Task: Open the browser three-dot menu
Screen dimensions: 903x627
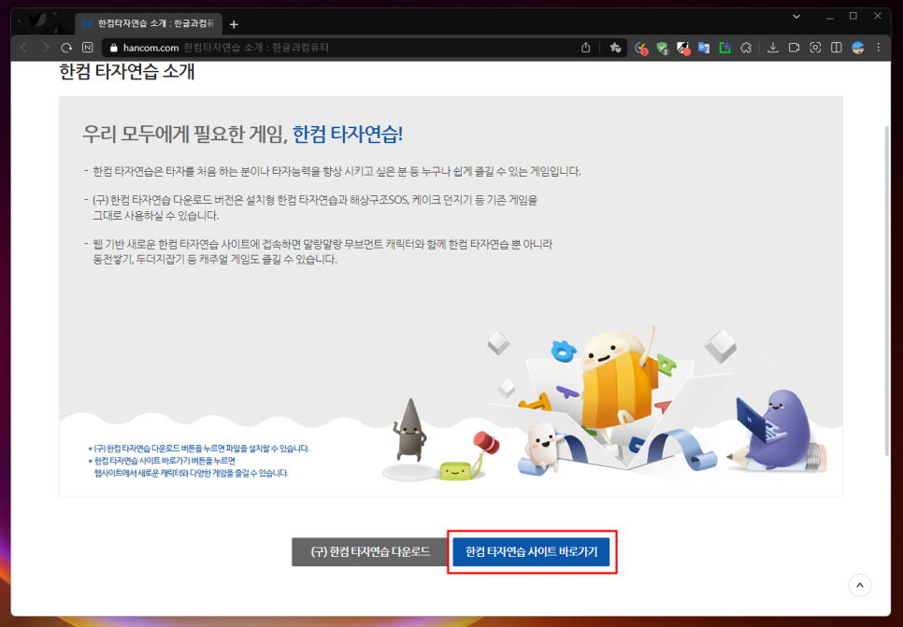Action: [879, 48]
